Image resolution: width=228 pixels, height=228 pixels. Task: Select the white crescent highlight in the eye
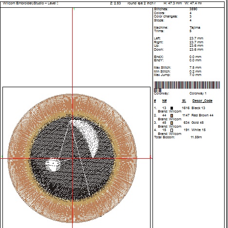pos(87,135)
